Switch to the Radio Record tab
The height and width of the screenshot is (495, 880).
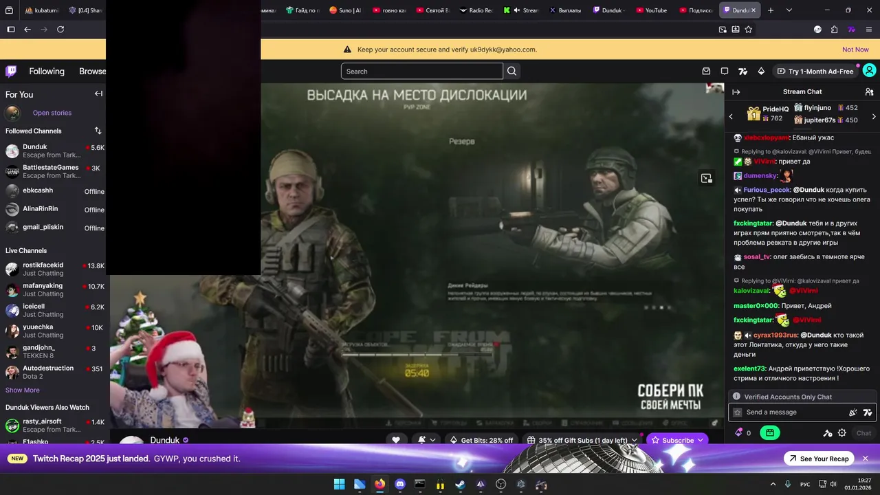[476, 10]
